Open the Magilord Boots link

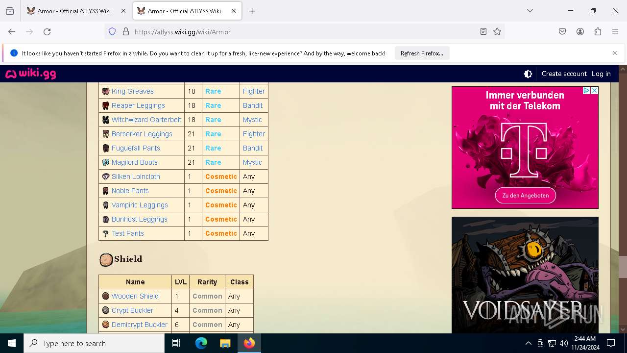pos(135,162)
